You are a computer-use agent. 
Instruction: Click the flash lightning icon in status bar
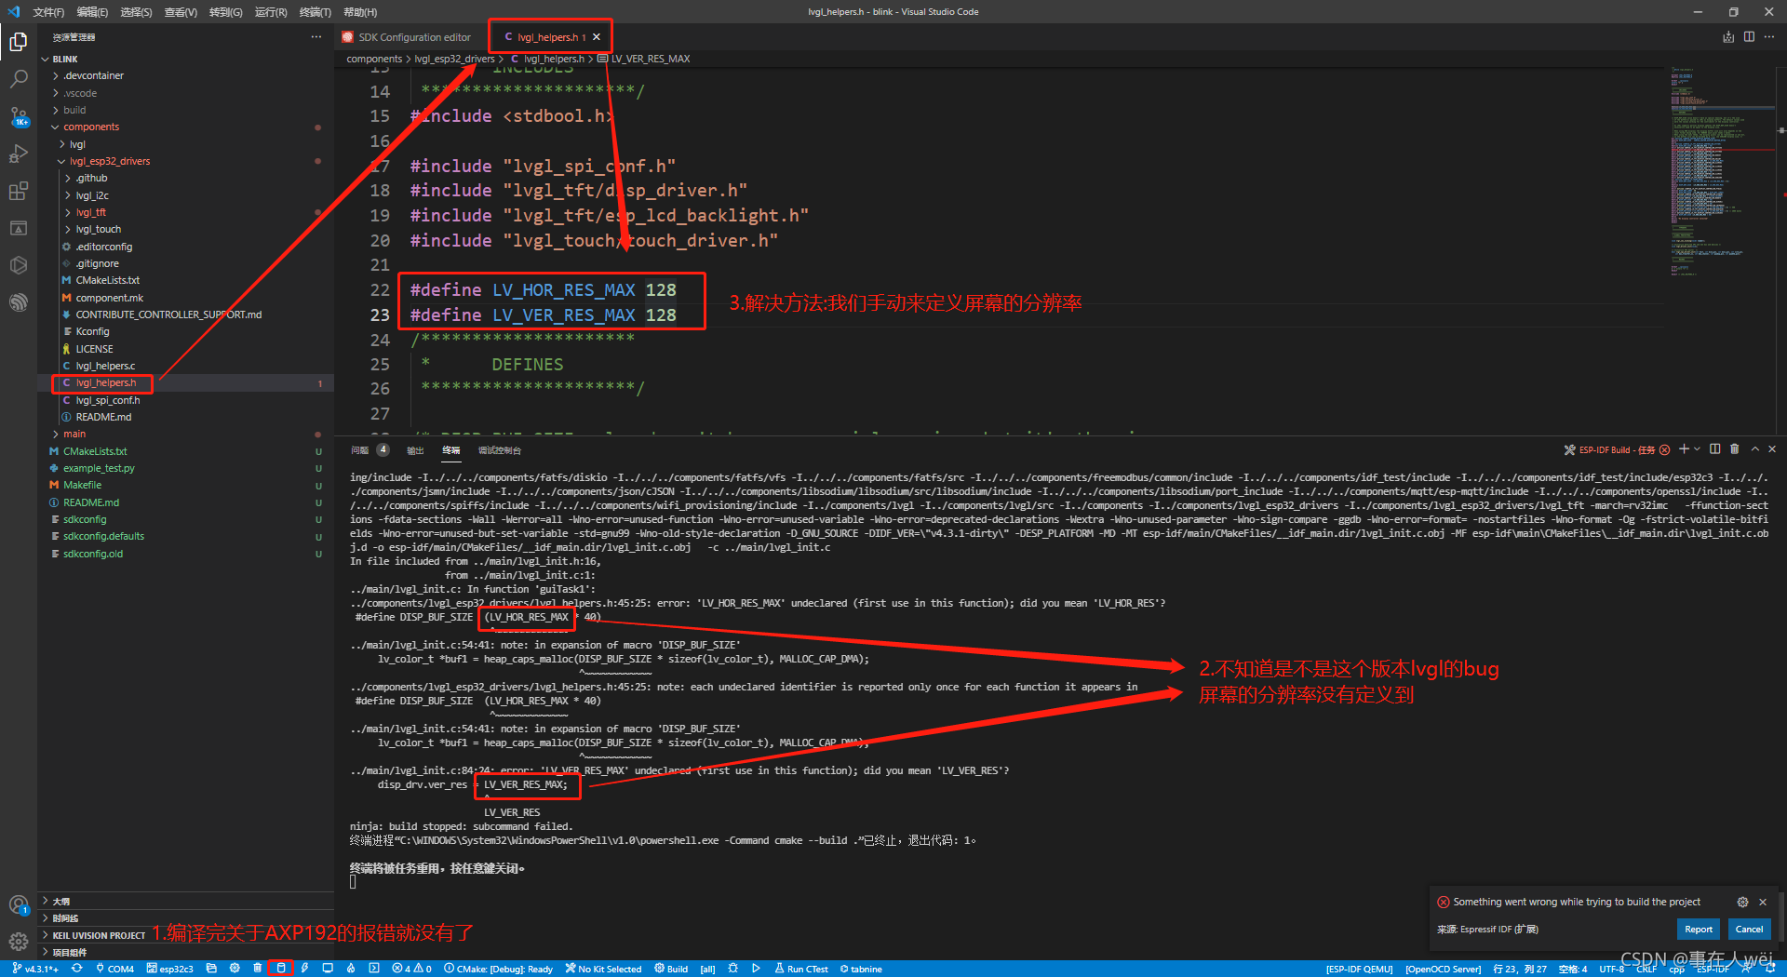coord(304,969)
